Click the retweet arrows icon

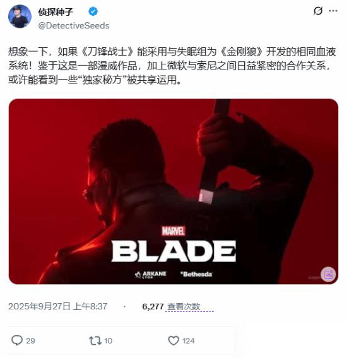point(95,340)
